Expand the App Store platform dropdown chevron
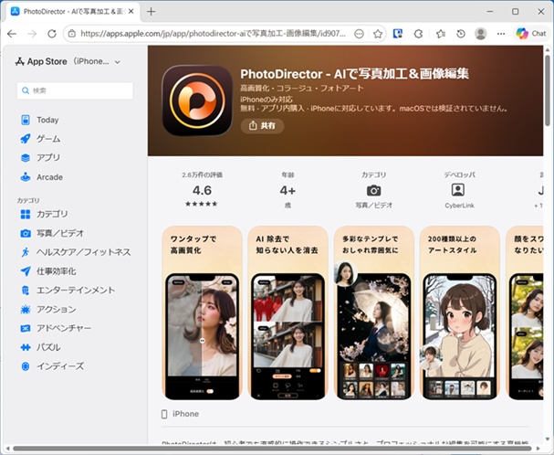Image resolution: width=554 pixels, height=455 pixels. coord(118,62)
